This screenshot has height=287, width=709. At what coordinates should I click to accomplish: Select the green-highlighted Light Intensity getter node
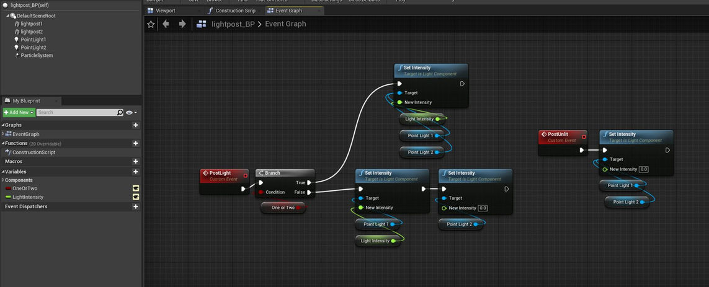378,241
